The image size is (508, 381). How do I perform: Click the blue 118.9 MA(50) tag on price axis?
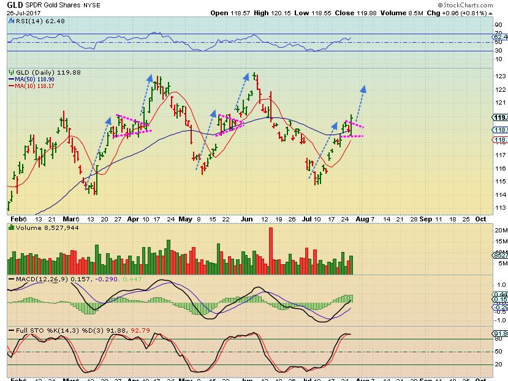pos(500,130)
